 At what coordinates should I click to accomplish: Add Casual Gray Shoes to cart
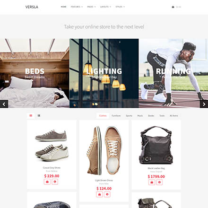[x=47, y=182]
